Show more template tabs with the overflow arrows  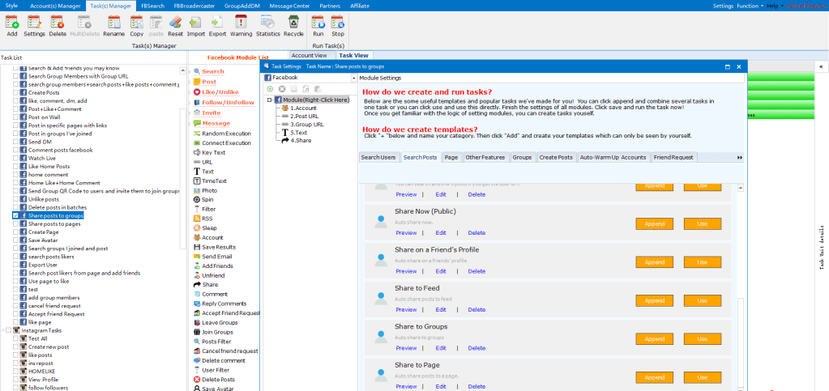point(739,157)
